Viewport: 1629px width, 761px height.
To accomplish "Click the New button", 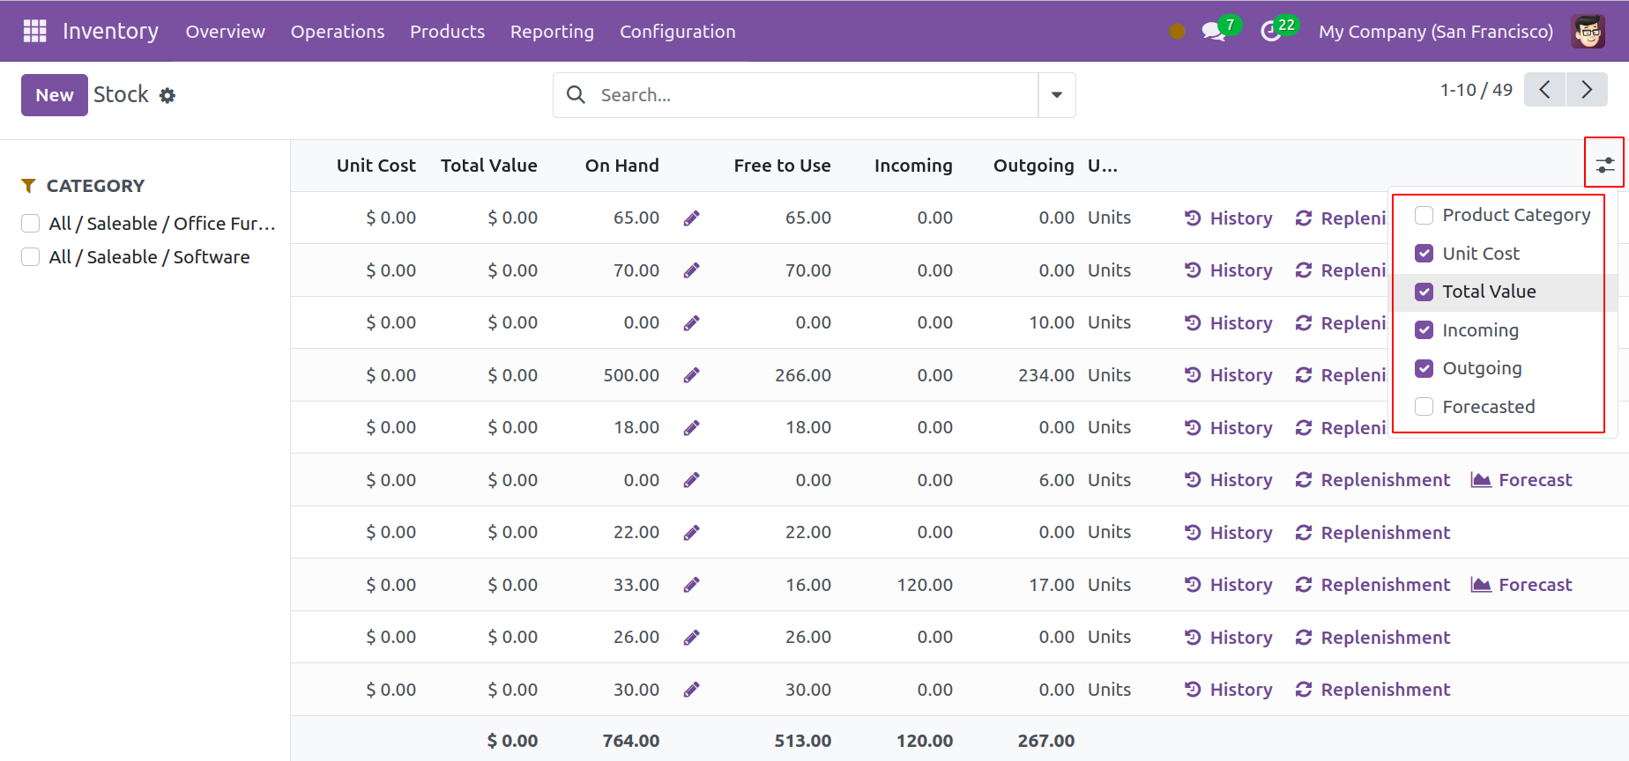I will 55,95.
